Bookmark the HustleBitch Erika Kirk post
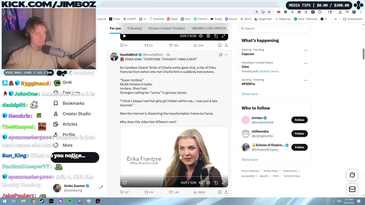 pyautogui.click(x=220, y=192)
